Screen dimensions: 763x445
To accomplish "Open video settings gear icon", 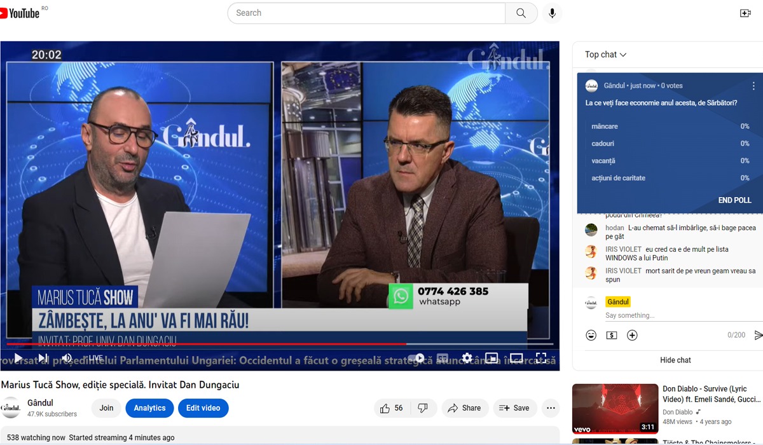I will 467,358.
